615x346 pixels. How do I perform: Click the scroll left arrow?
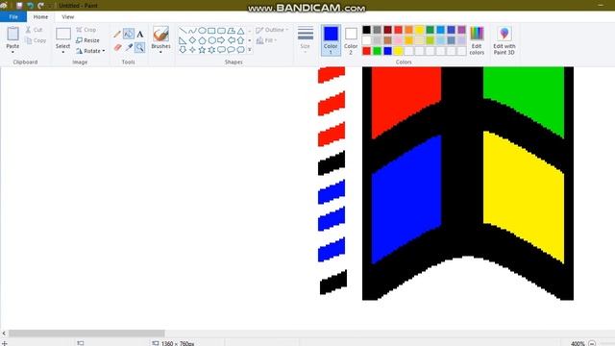point(4,334)
